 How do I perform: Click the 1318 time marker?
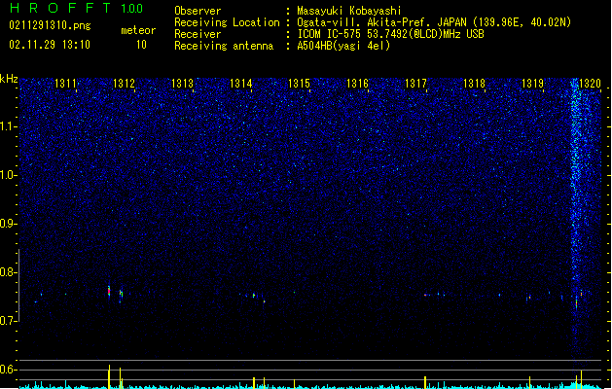click(474, 83)
